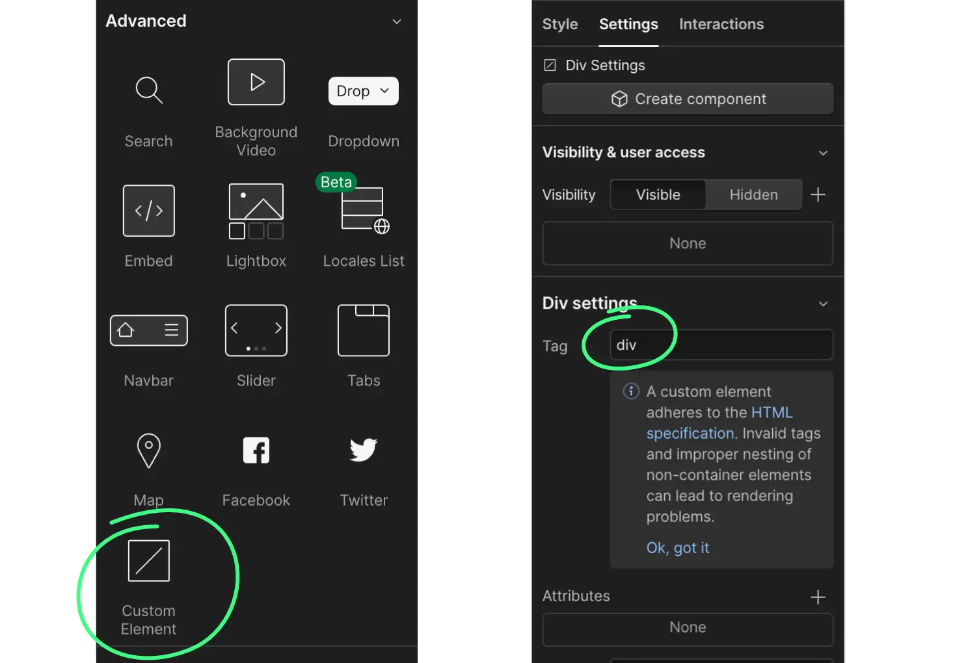Dismiss the notice with Ok, got it

pyautogui.click(x=678, y=548)
